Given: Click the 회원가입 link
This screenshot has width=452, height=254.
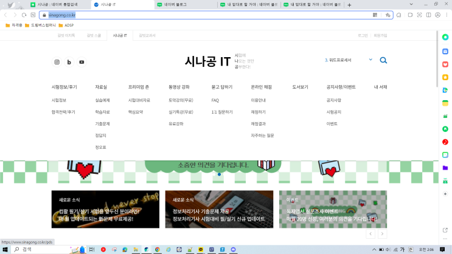Looking at the screenshot, I should (x=380, y=35).
